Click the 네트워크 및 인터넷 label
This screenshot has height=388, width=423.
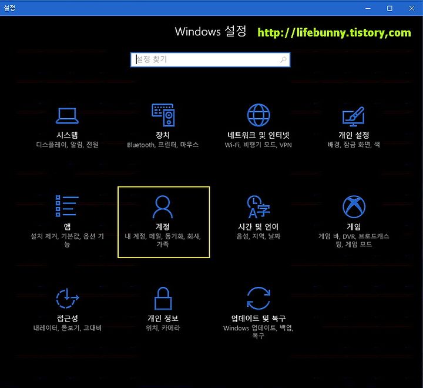pos(258,135)
